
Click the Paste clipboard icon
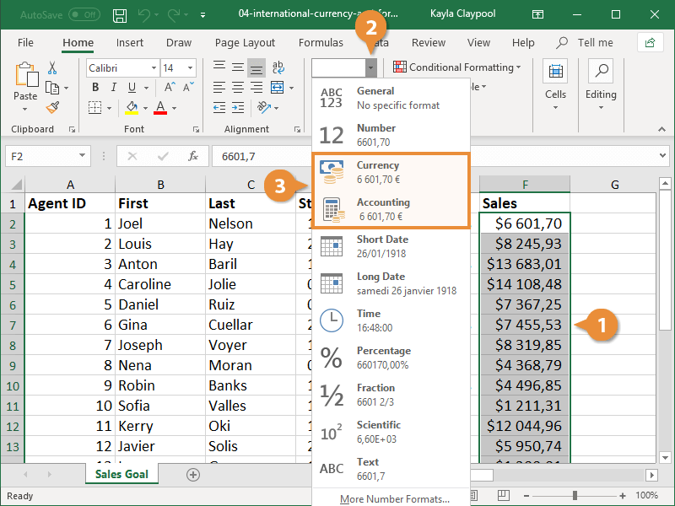pos(26,74)
